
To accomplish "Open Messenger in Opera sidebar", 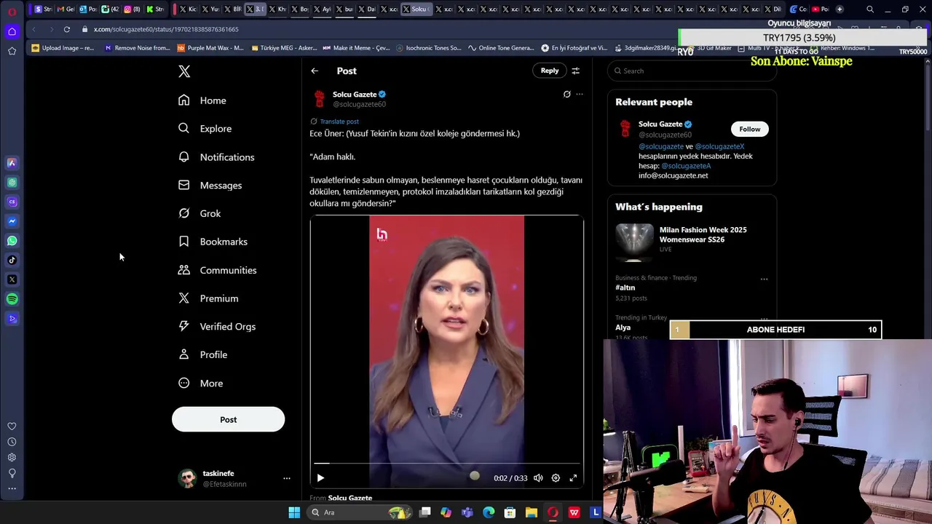I will 12,221.
